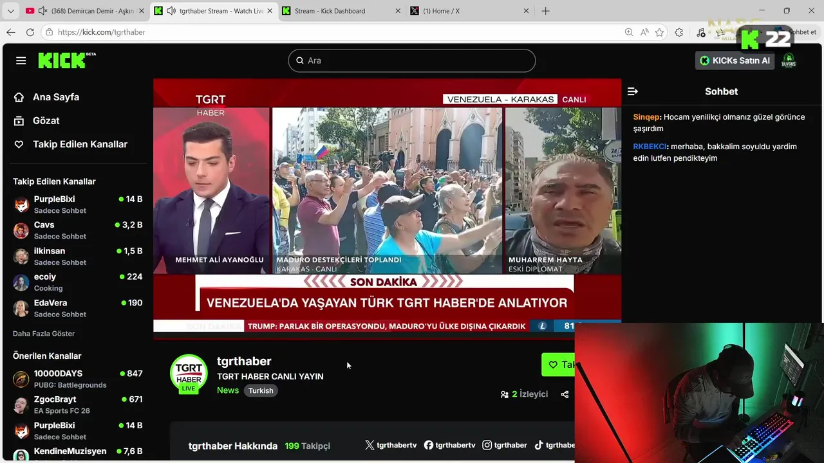Expand Daha Fazla Göster channels list
Screen dimensions: 824x463
(44, 334)
